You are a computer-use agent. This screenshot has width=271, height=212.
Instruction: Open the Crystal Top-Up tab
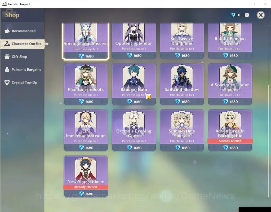click(22, 82)
